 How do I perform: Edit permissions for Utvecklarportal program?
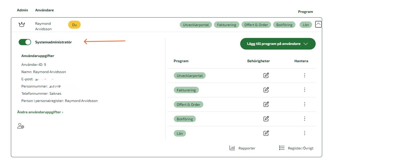click(x=266, y=75)
